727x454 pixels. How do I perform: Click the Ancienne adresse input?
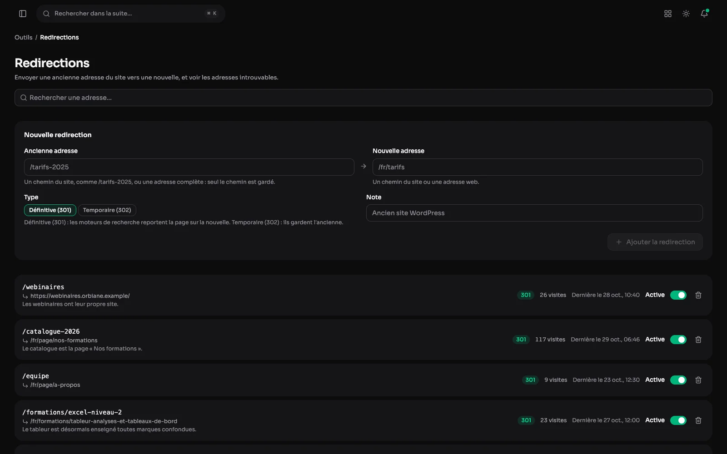(x=189, y=167)
